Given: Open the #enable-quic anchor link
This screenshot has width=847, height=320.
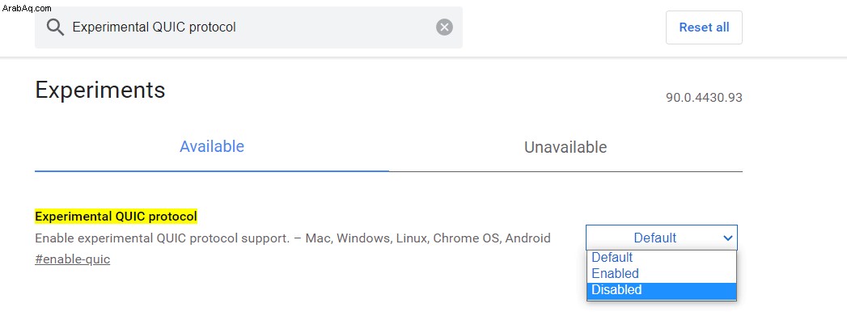Looking at the screenshot, I should click(72, 259).
